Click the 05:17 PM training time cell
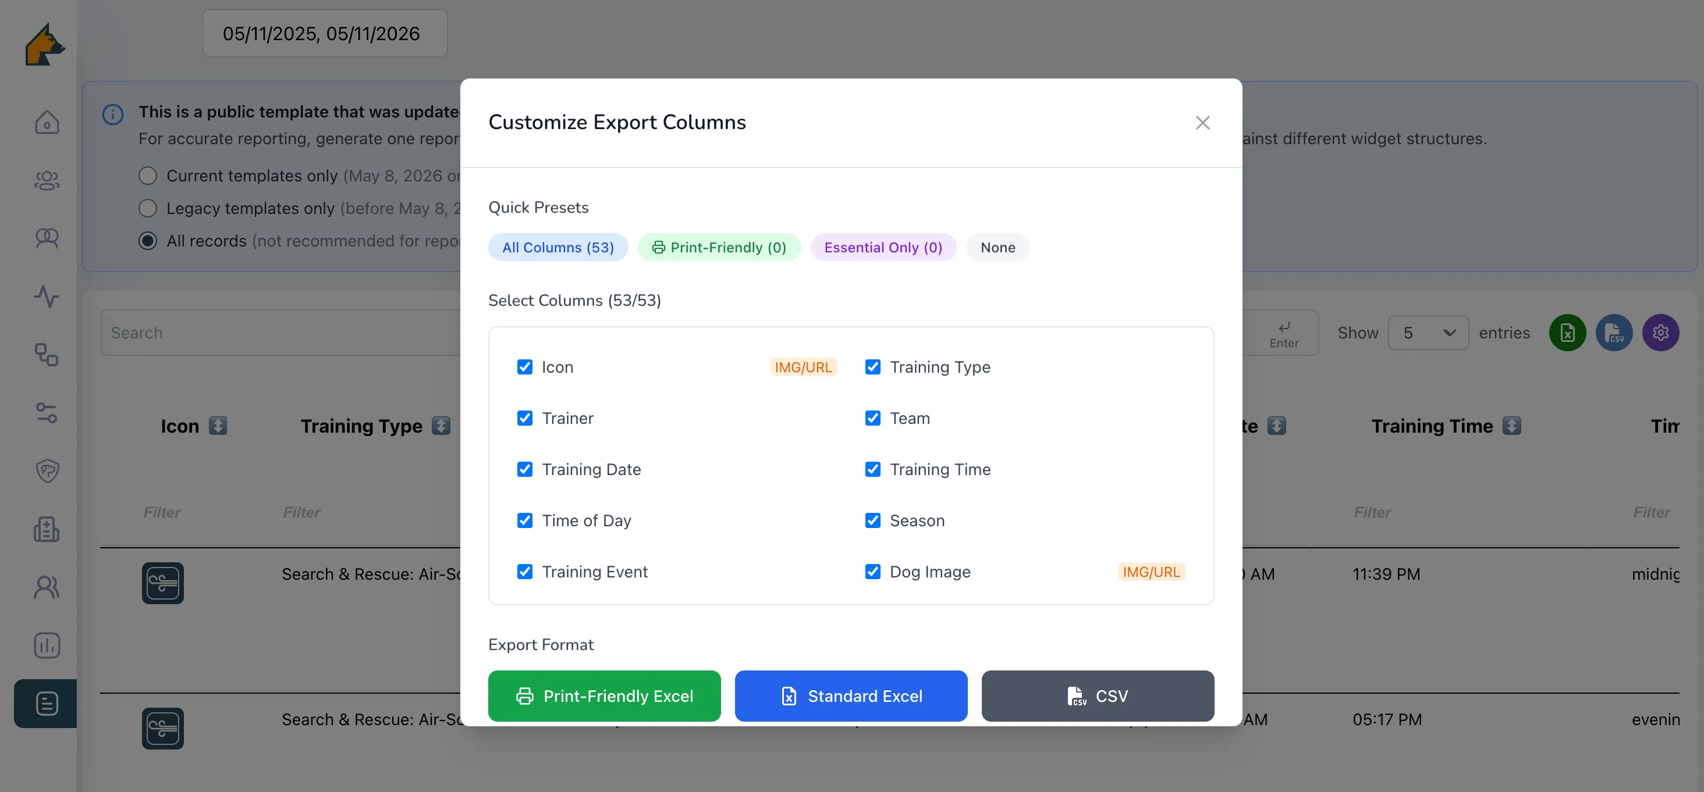The image size is (1704, 792). [x=1386, y=719]
